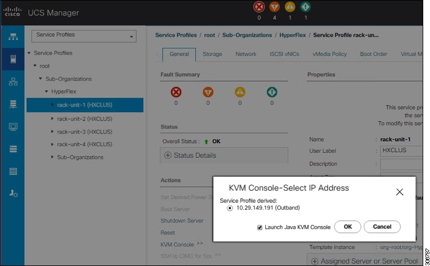Screen dimensions: 430x266
Task: Switch to the iSCSI vNICs tab
Action: [284, 54]
